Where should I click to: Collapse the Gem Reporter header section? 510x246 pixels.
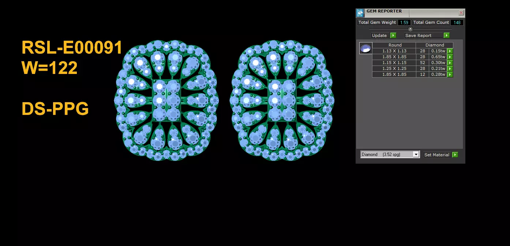tap(410, 29)
